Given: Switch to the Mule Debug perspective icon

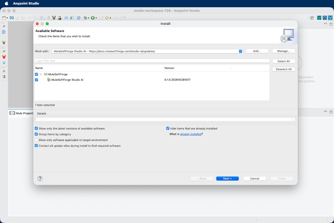Looking at the screenshot, I should (319, 18).
